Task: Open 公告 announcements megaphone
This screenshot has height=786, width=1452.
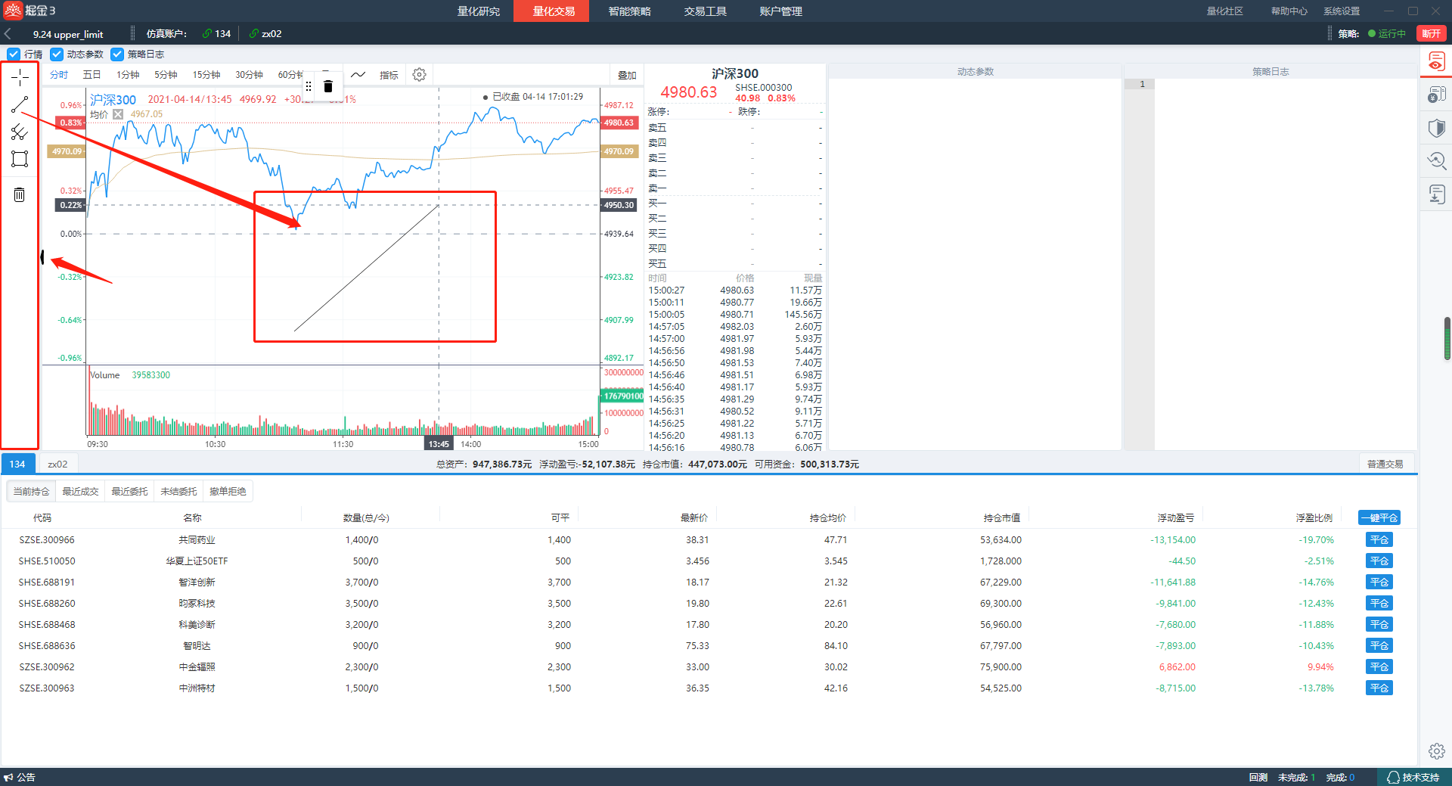Action: click(x=20, y=778)
